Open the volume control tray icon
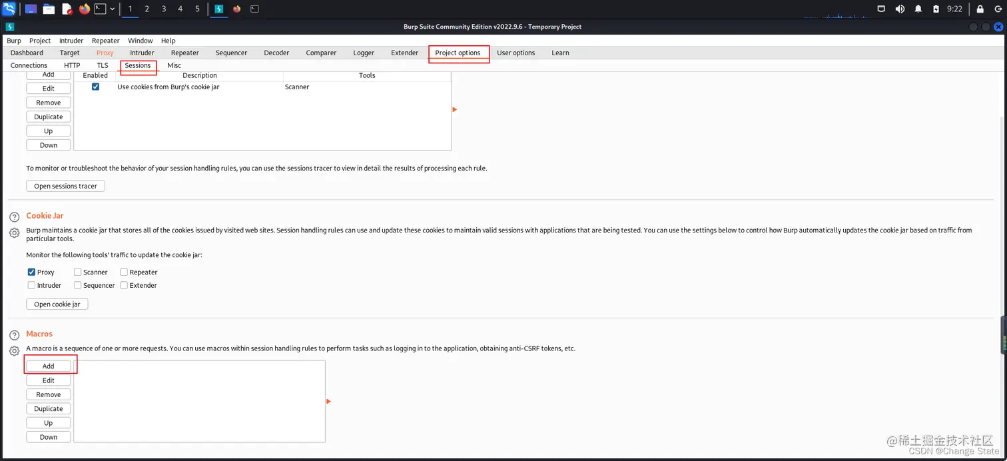The width and height of the screenshot is (1007, 461). click(900, 9)
